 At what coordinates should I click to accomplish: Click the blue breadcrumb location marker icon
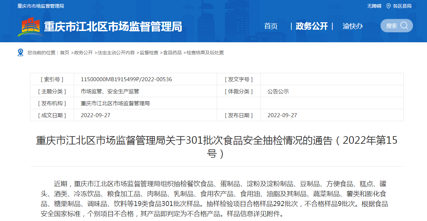point(21,53)
